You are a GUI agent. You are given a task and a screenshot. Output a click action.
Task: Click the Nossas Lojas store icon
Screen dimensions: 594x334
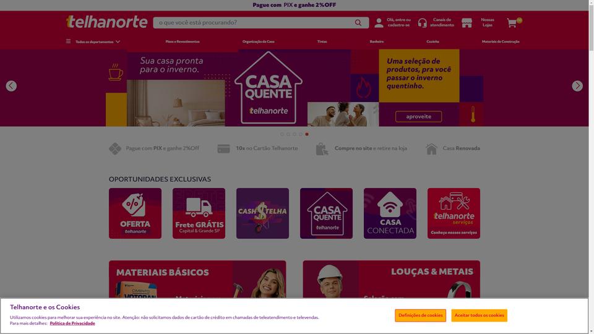tap(467, 23)
